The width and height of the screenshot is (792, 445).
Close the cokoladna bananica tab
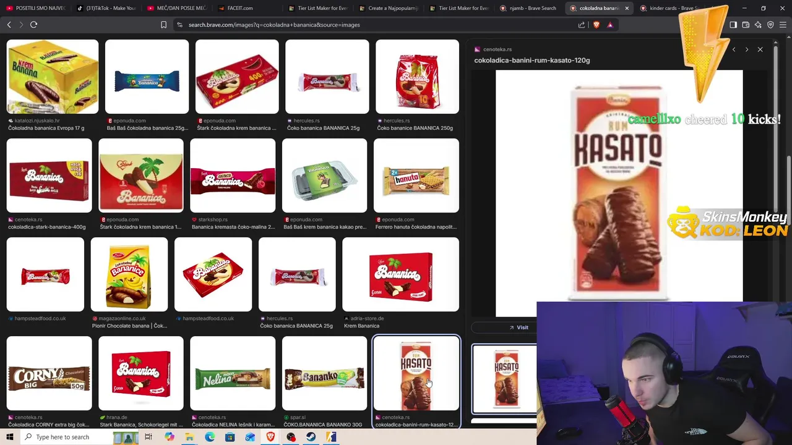(627, 8)
